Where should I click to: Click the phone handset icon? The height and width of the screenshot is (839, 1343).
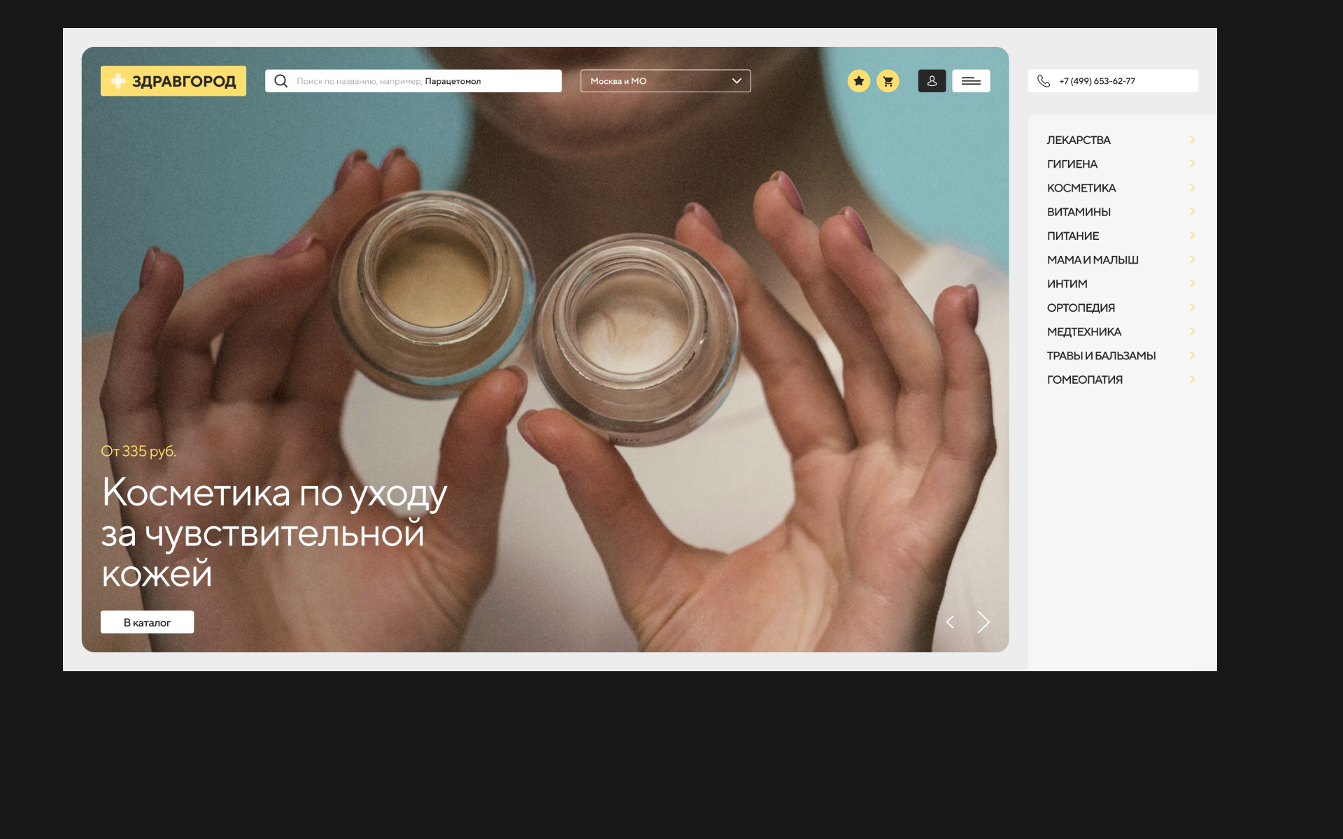[1044, 81]
